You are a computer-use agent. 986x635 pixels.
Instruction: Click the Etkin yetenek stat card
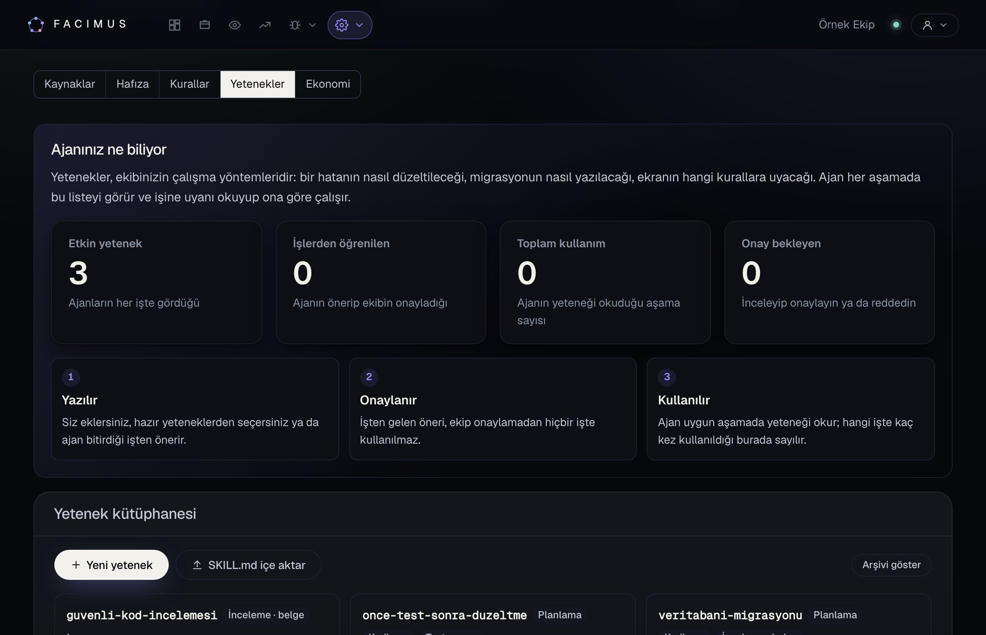tap(157, 282)
